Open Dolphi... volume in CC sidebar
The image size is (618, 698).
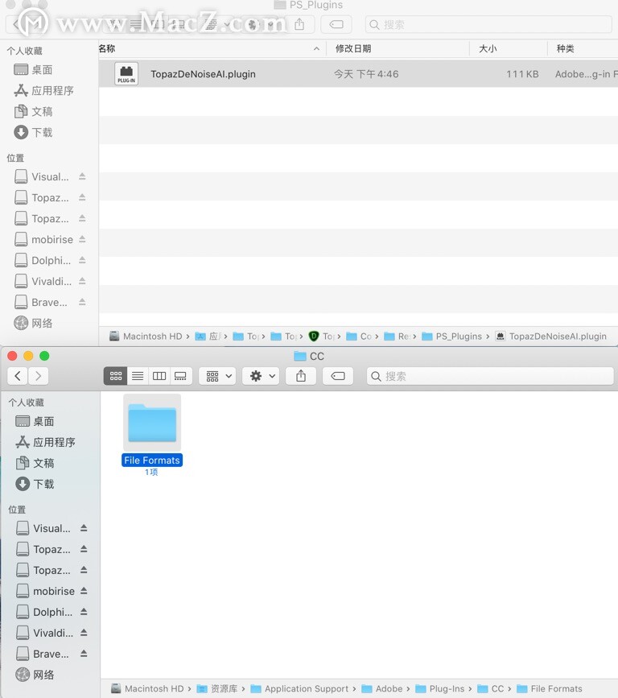(44, 612)
